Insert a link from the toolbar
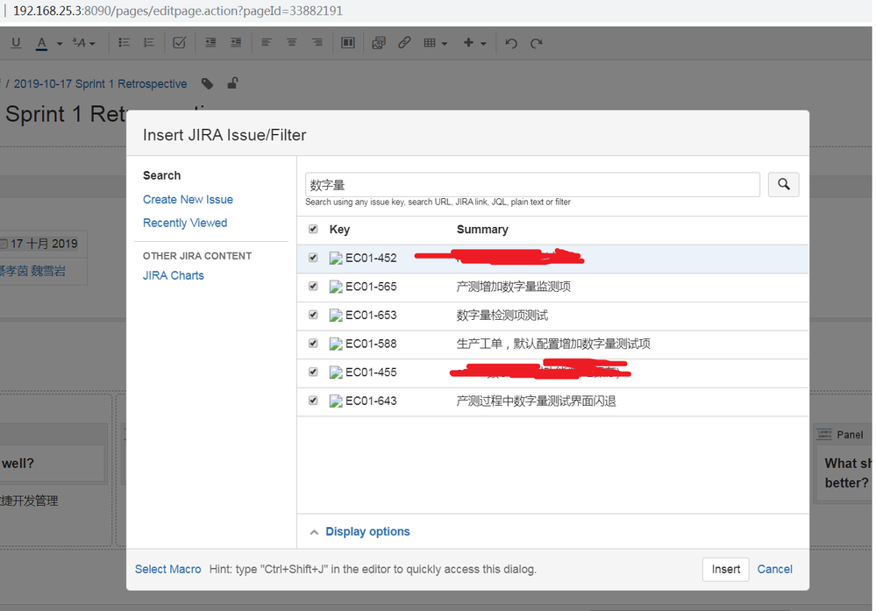The height and width of the screenshot is (611, 876). [x=404, y=43]
